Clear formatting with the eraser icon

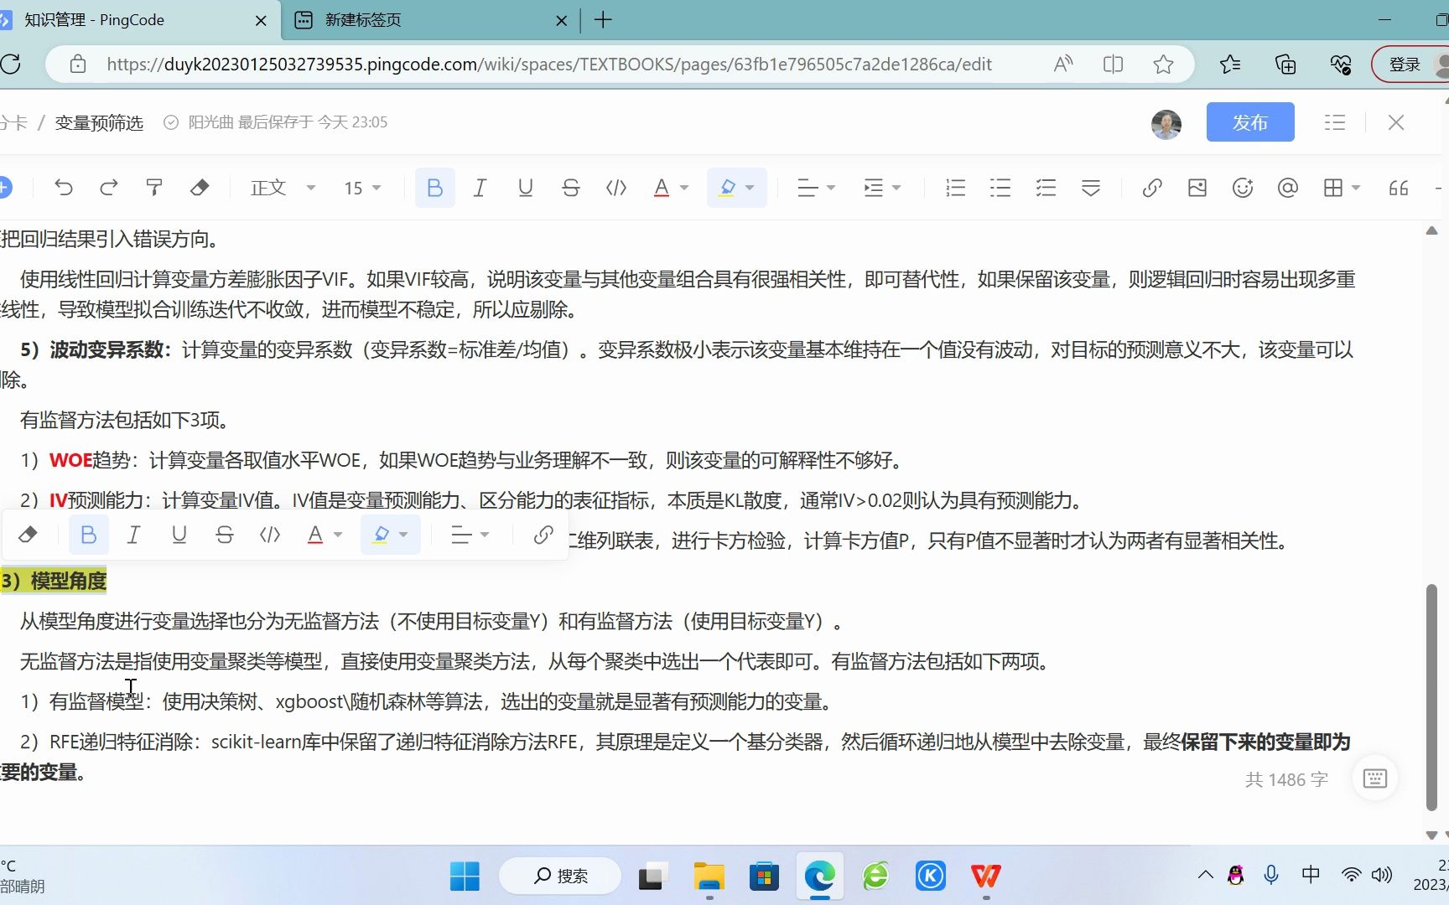coord(200,188)
